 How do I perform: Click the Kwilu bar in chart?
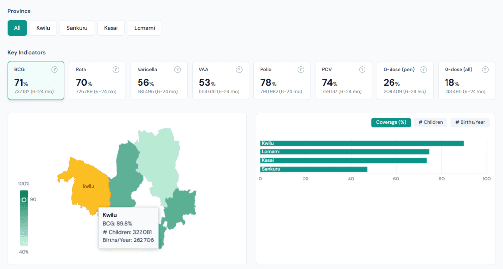point(362,143)
